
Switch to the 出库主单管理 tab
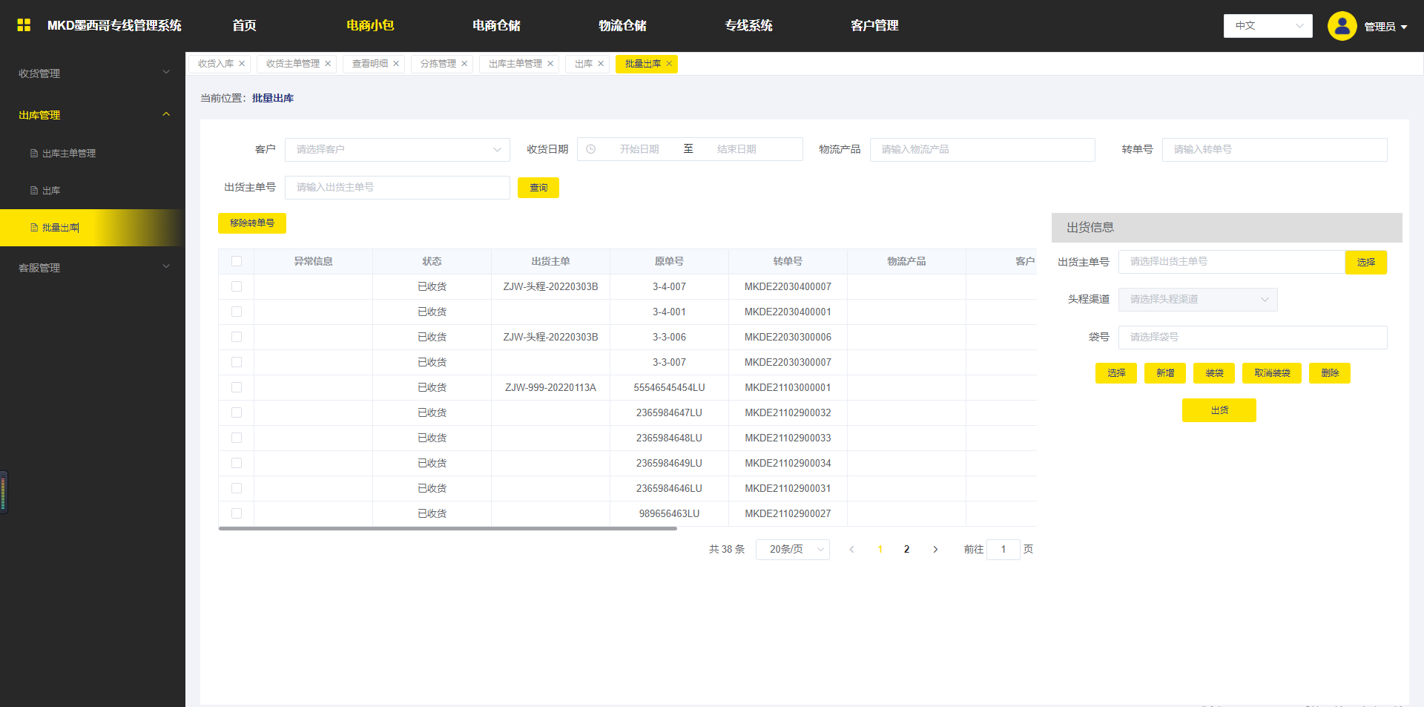[x=515, y=64]
